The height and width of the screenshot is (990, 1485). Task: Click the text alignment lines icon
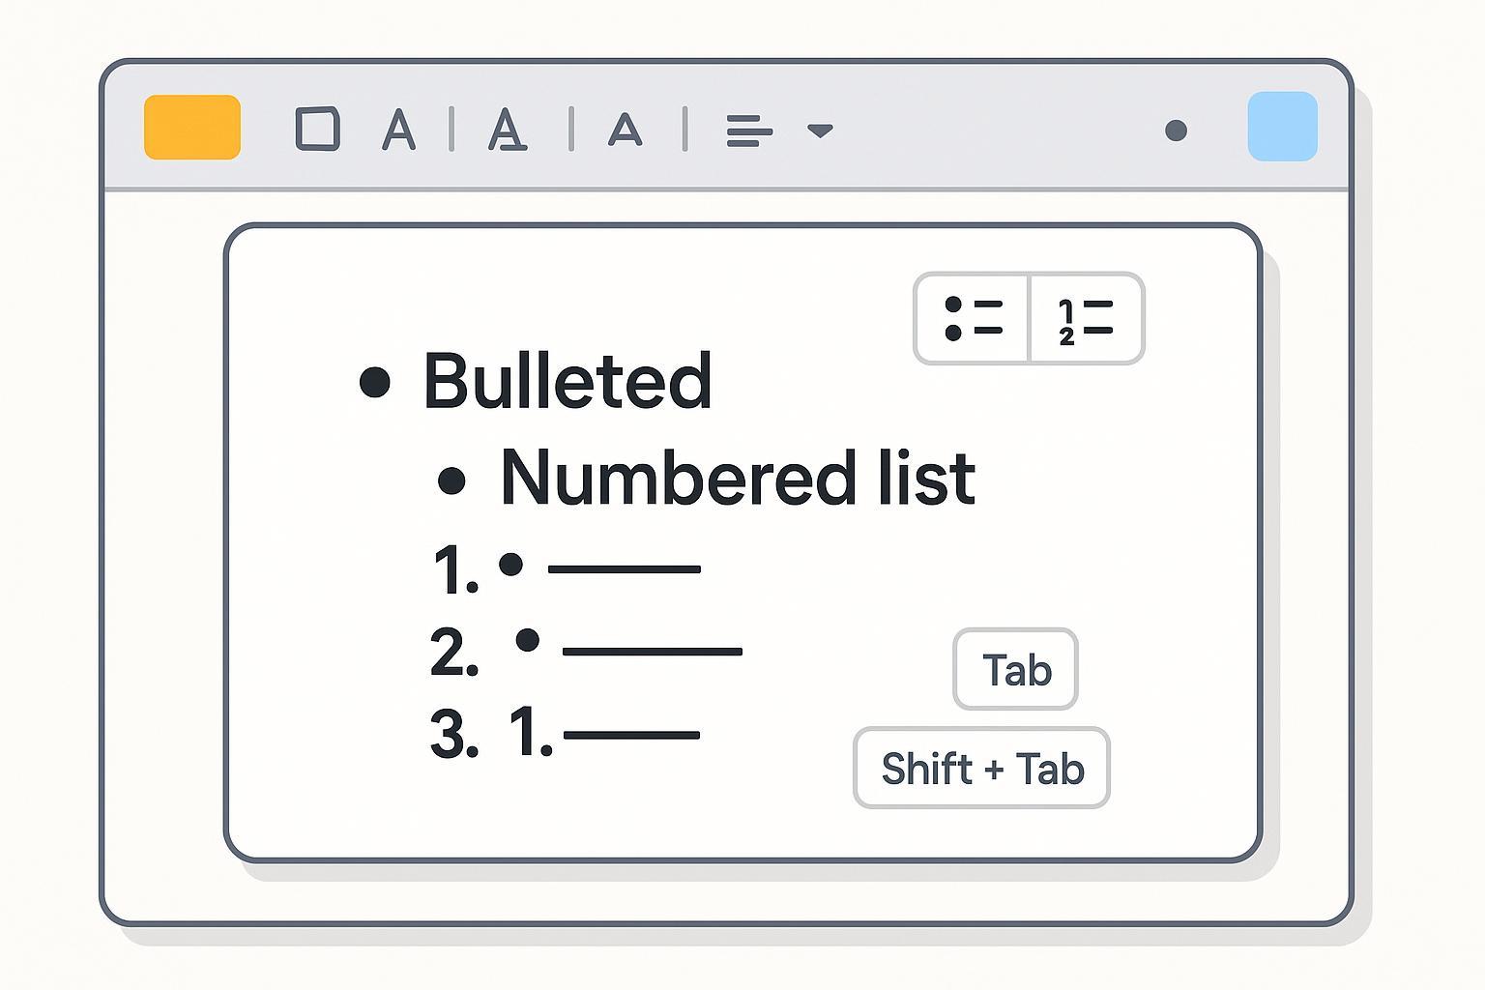pyautogui.click(x=748, y=131)
